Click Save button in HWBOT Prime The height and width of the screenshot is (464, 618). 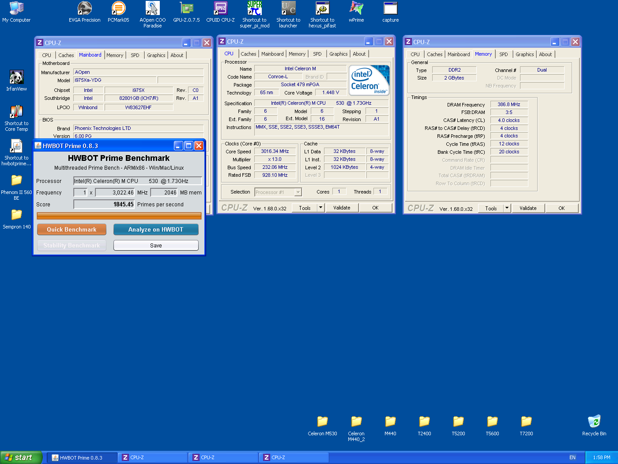(x=156, y=245)
